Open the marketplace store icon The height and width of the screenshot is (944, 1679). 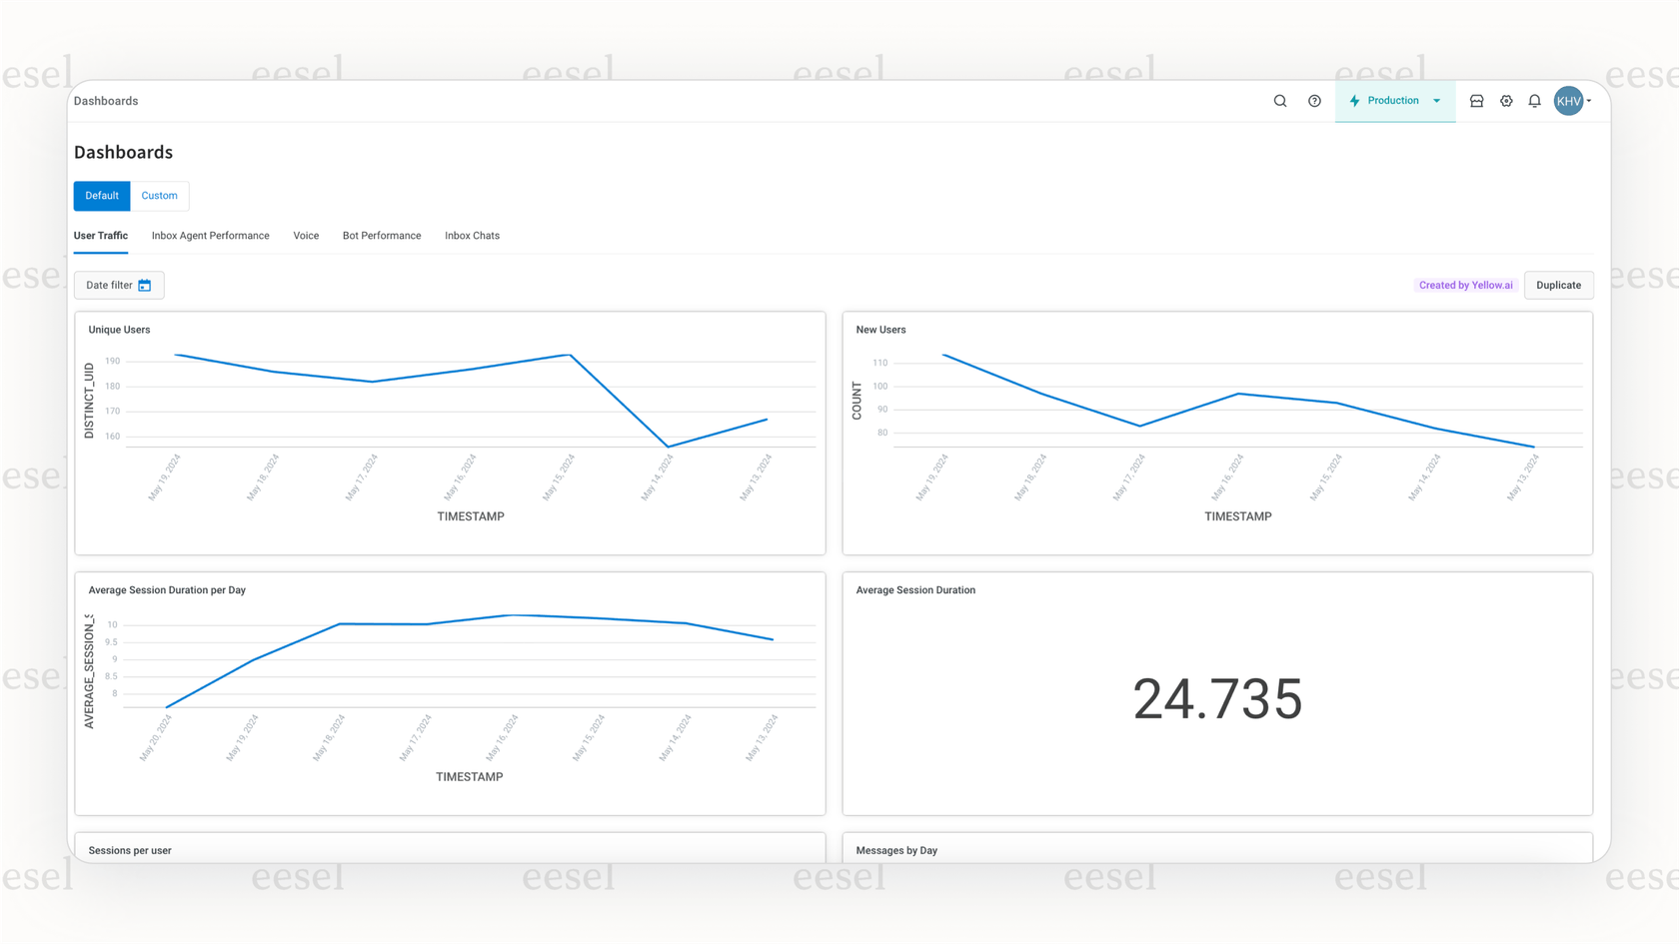click(x=1476, y=100)
